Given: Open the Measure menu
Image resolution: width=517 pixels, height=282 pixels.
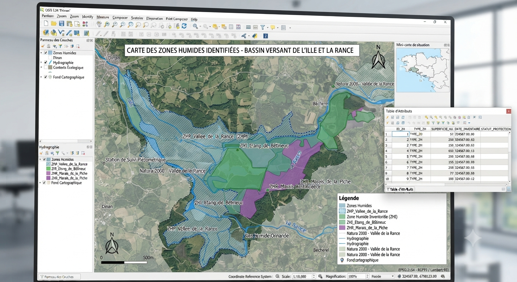Looking at the screenshot, I should point(103,17).
